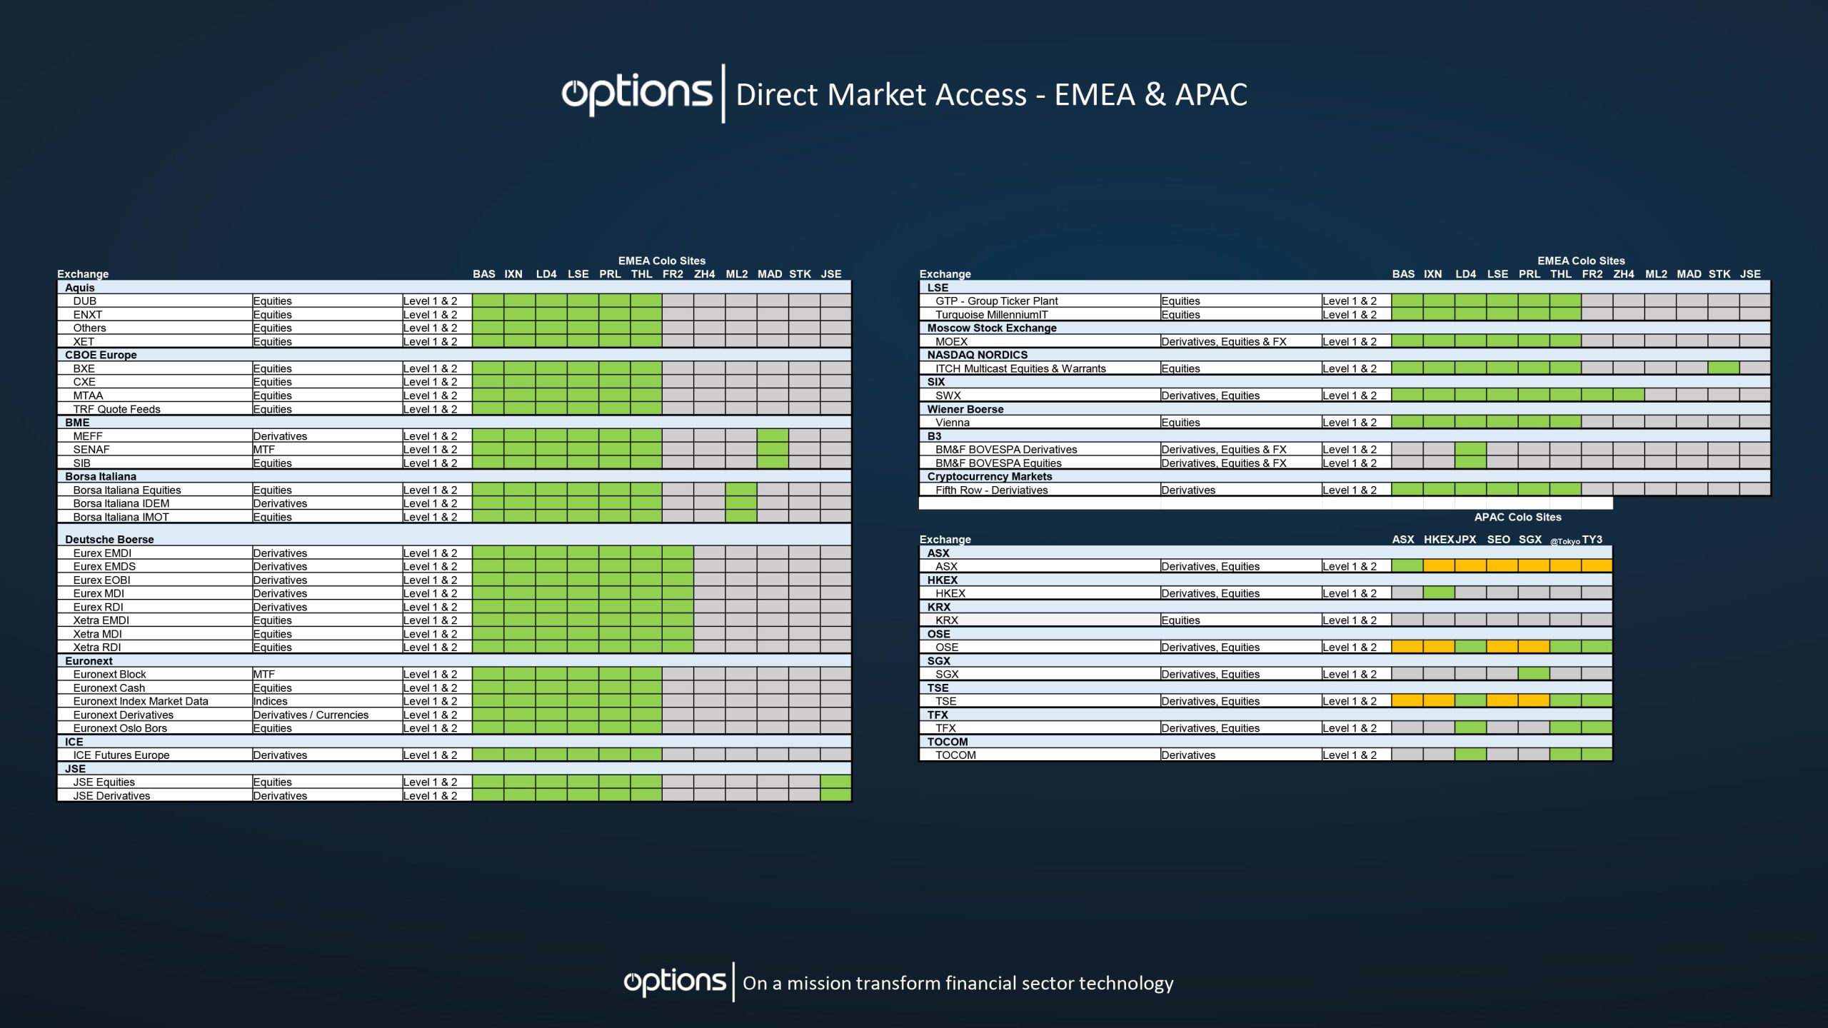1828x1028 pixels.
Task: Select the 'Euronext Oslo Bors' row
Action: (454, 728)
